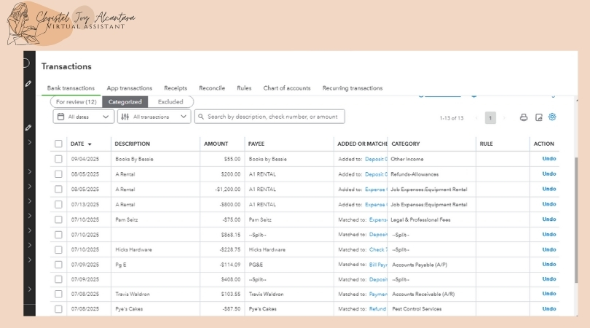The height and width of the screenshot is (328, 590).
Task: Click the print icon above the table
Action: point(523,117)
